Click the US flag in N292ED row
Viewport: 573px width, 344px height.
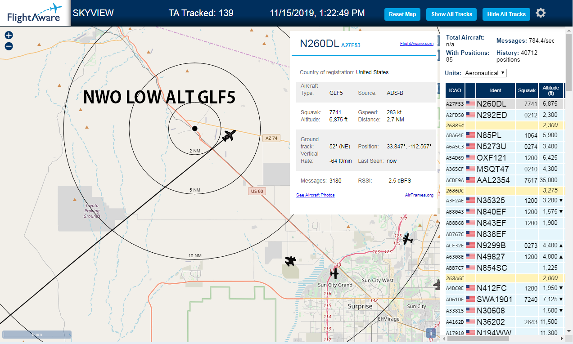(x=470, y=115)
